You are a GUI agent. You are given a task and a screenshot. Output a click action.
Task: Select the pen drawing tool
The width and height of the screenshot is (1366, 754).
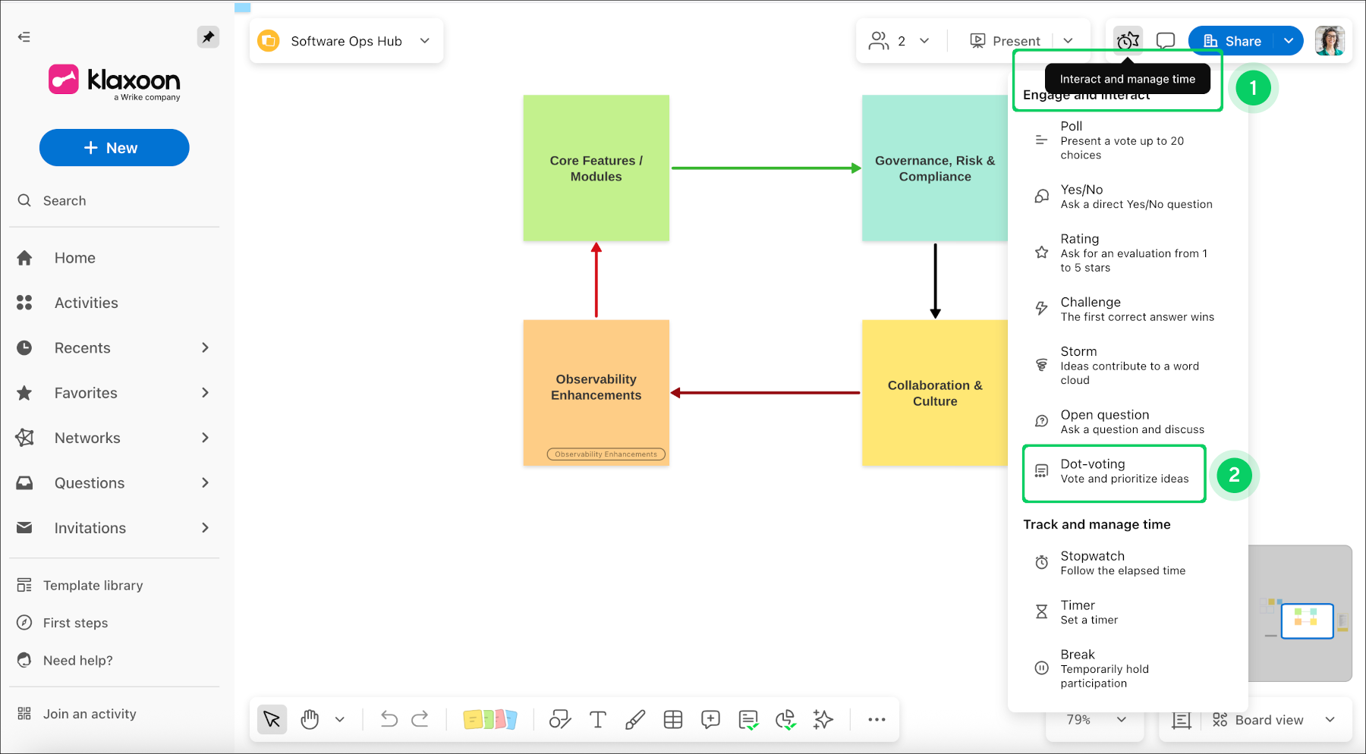[635, 719]
